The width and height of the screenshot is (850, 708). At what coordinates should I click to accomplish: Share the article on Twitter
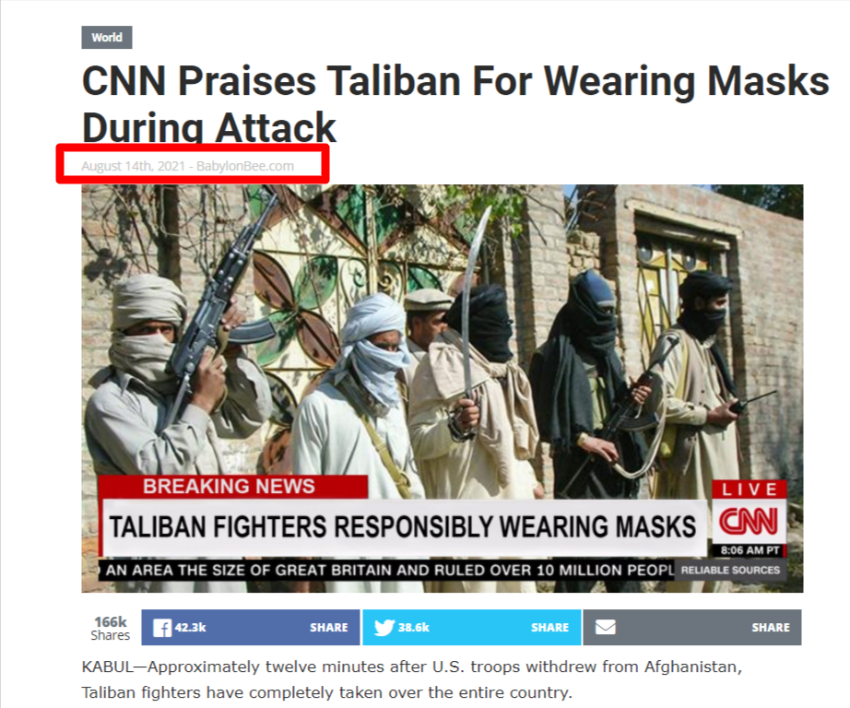(472, 627)
